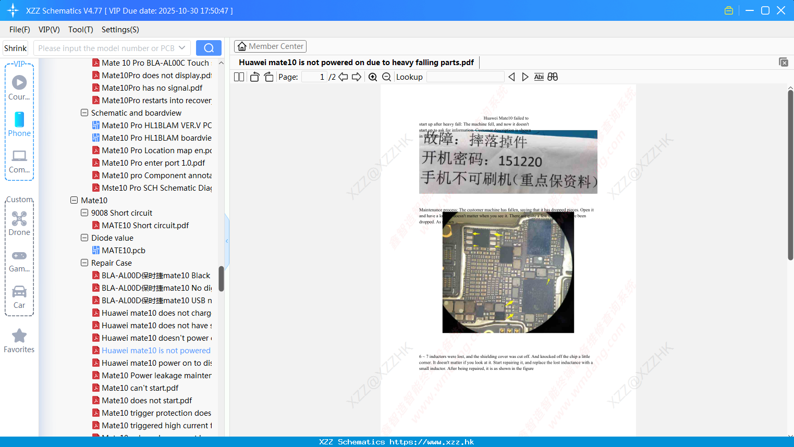Click the yellow toolbox icon in title bar
This screenshot has width=794, height=447.
(729, 10)
